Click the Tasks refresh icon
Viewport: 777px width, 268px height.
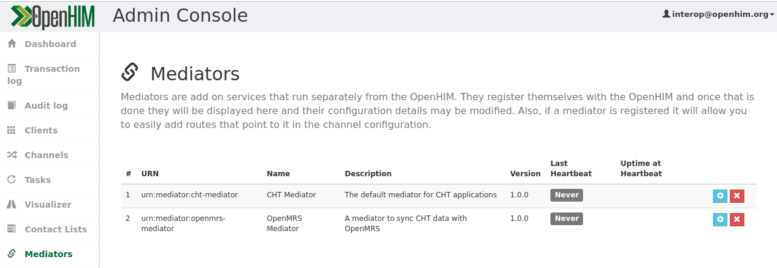(x=11, y=180)
